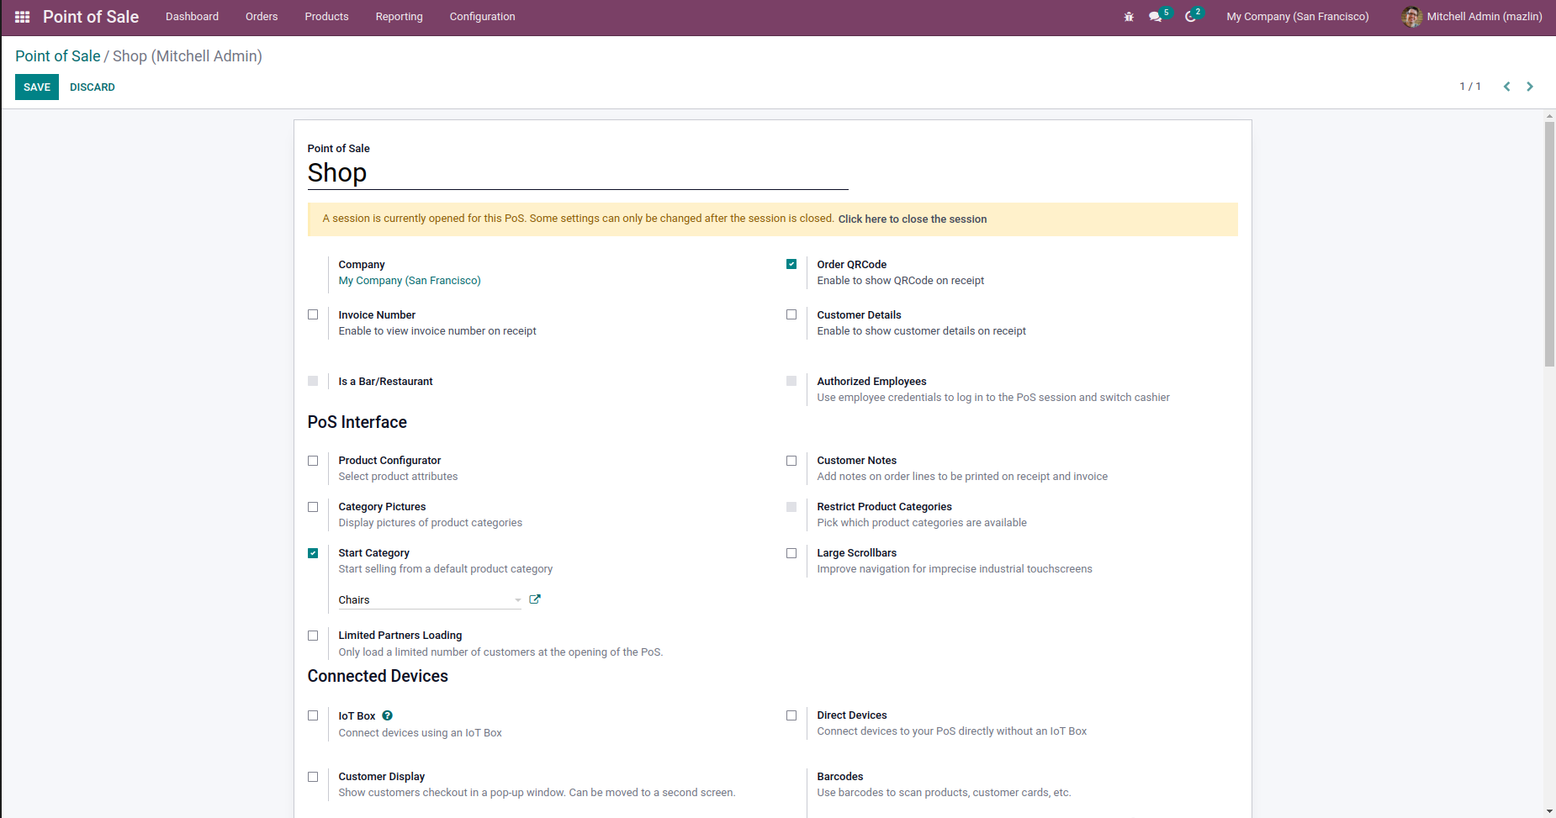The height and width of the screenshot is (818, 1556).
Task: Uncheck the Order QRCode checkbox
Action: [791, 264]
